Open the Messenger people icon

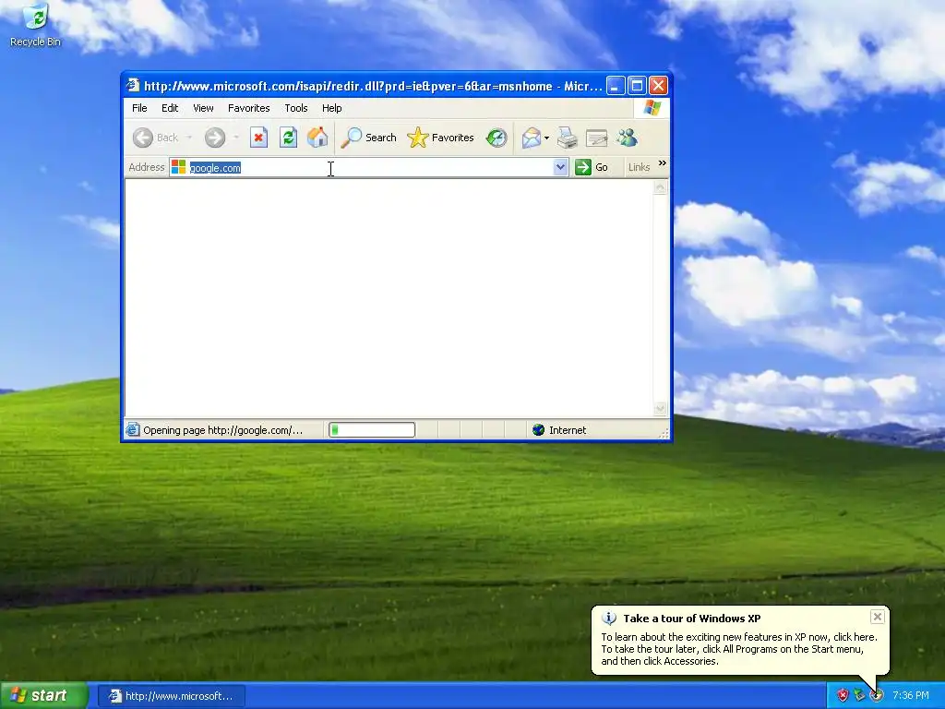(x=628, y=138)
